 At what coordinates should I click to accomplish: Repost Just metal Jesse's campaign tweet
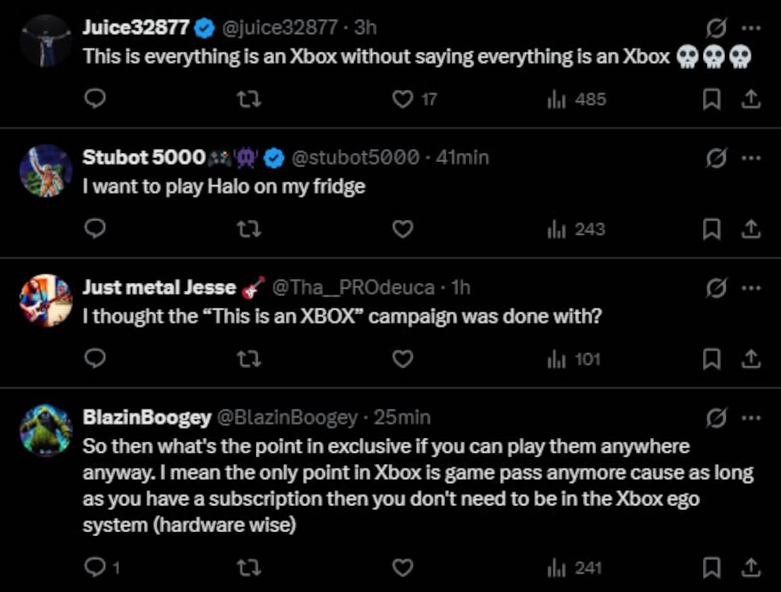coord(248,359)
